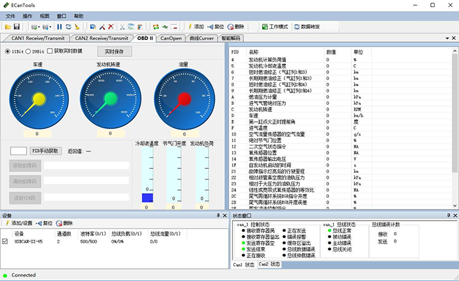Click the broom Clear icon in toolbar

(77, 27)
